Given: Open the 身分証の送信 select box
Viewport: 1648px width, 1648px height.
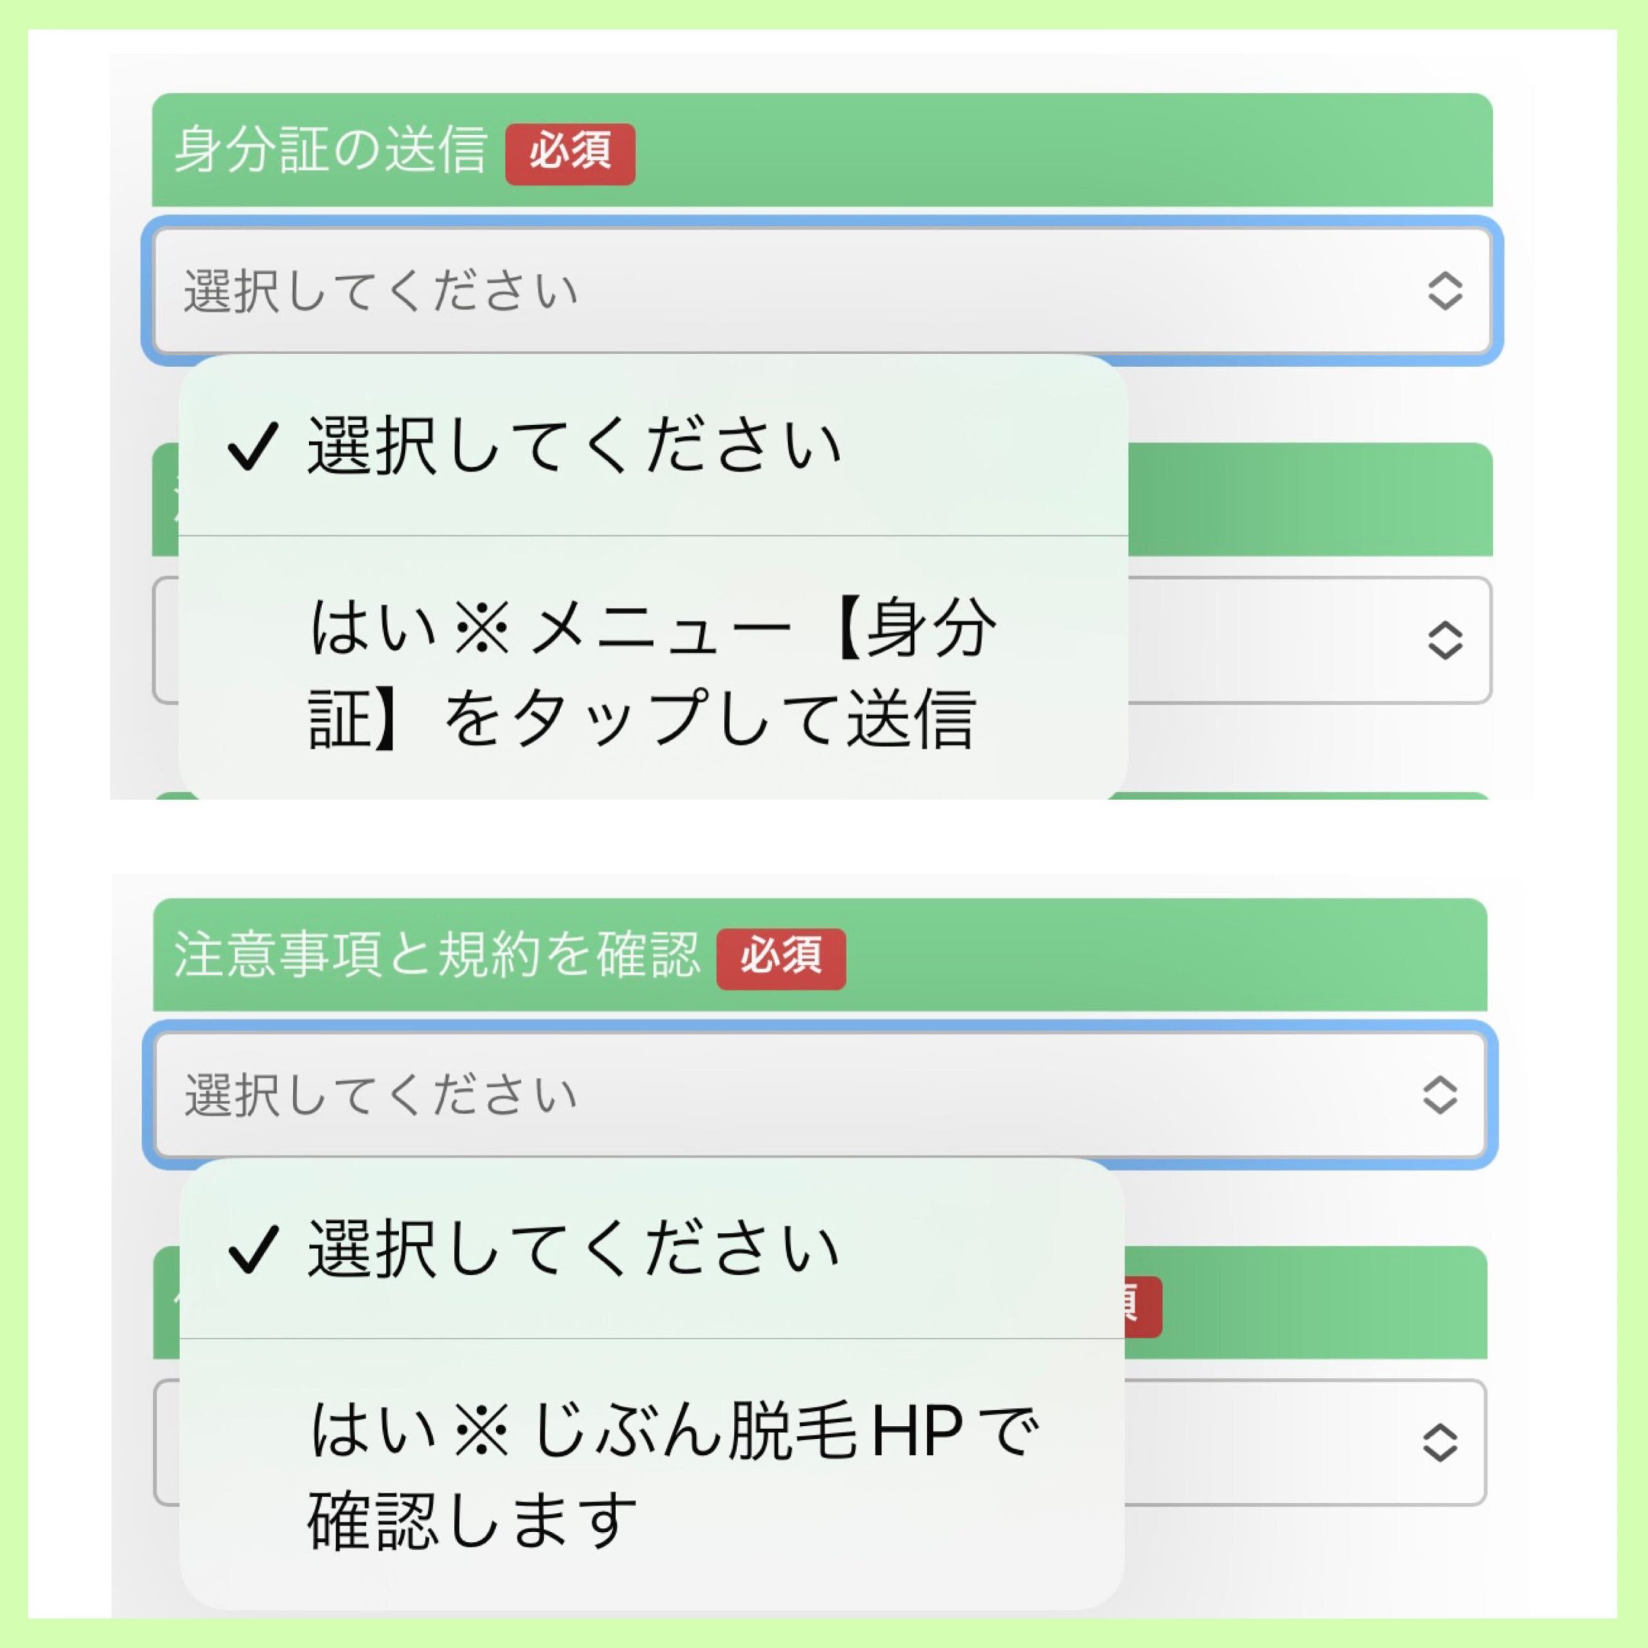Looking at the screenshot, I should pos(768,291).
